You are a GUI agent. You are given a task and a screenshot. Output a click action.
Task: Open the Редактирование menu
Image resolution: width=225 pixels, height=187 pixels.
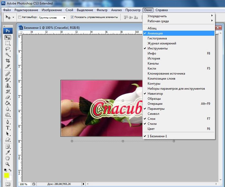click(26, 10)
